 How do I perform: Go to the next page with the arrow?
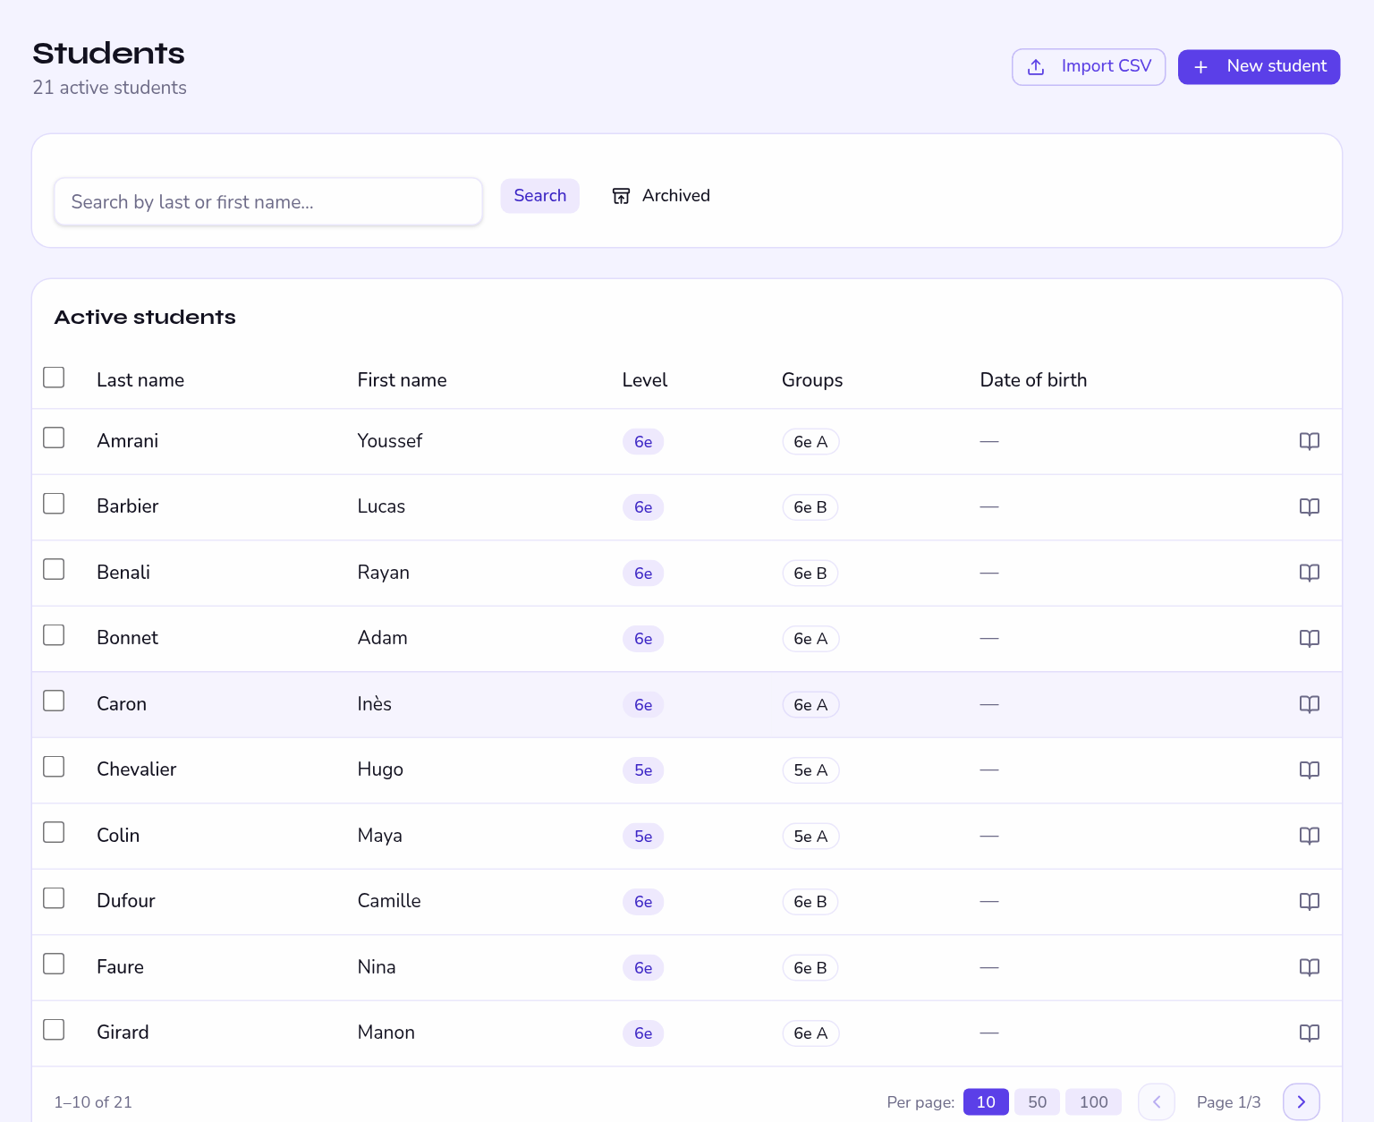[1302, 1101]
